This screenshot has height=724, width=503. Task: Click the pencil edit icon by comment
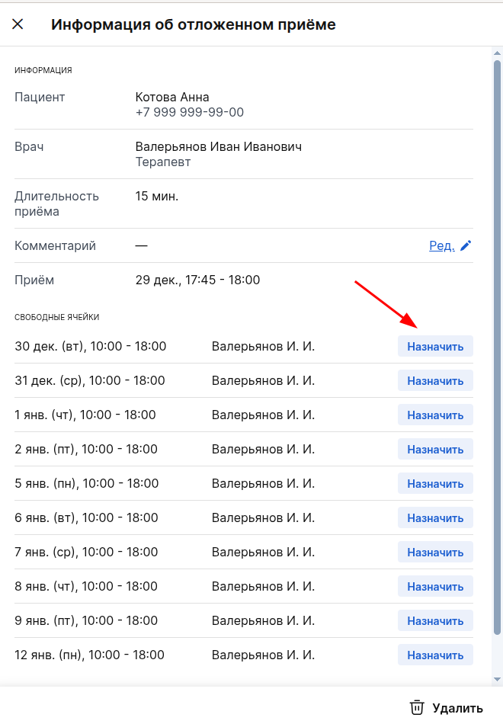466,245
